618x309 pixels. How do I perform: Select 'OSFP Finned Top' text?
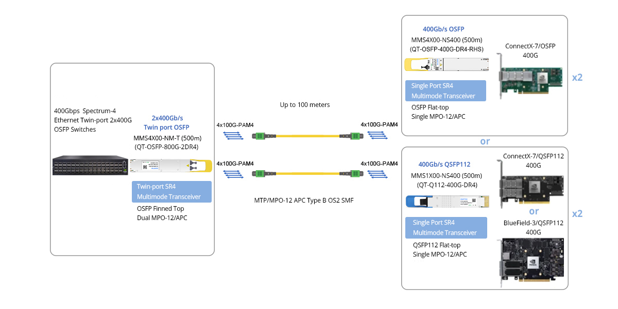tap(160, 209)
